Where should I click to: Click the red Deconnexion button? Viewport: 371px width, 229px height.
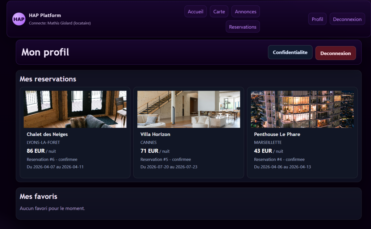click(x=335, y=53)
